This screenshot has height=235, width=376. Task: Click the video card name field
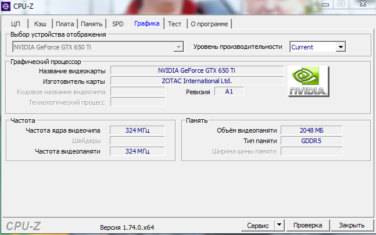coord(197,70)
